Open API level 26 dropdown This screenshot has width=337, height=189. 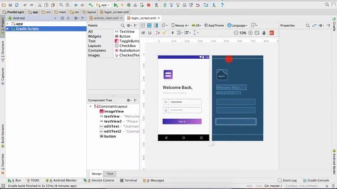pyautogui.click(x=196, y=26)
